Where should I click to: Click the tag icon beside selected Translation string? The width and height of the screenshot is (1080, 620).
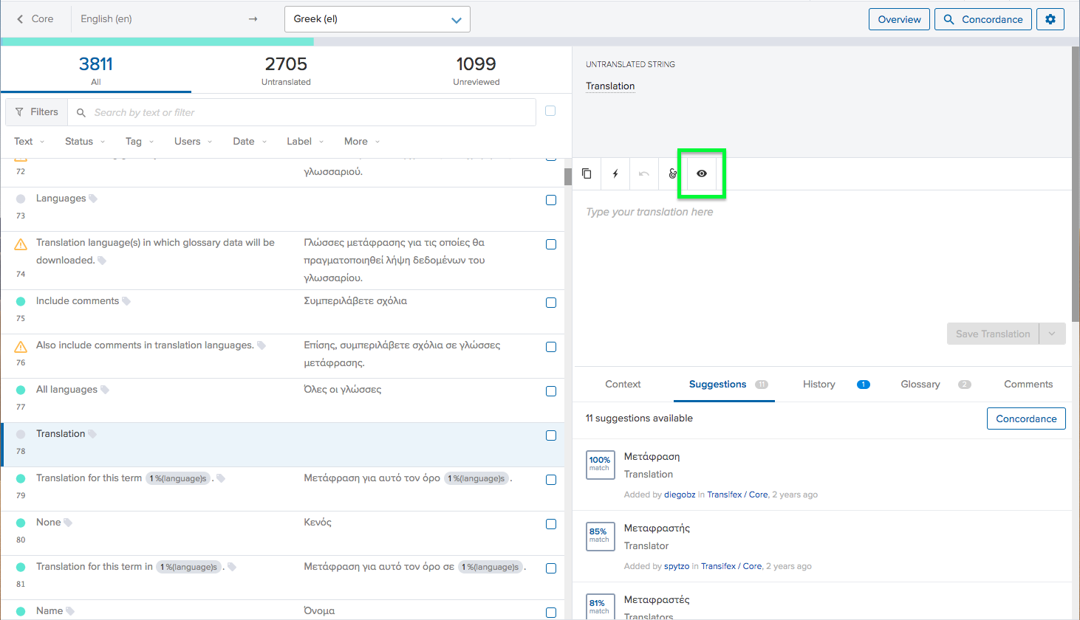coord(92,434)
